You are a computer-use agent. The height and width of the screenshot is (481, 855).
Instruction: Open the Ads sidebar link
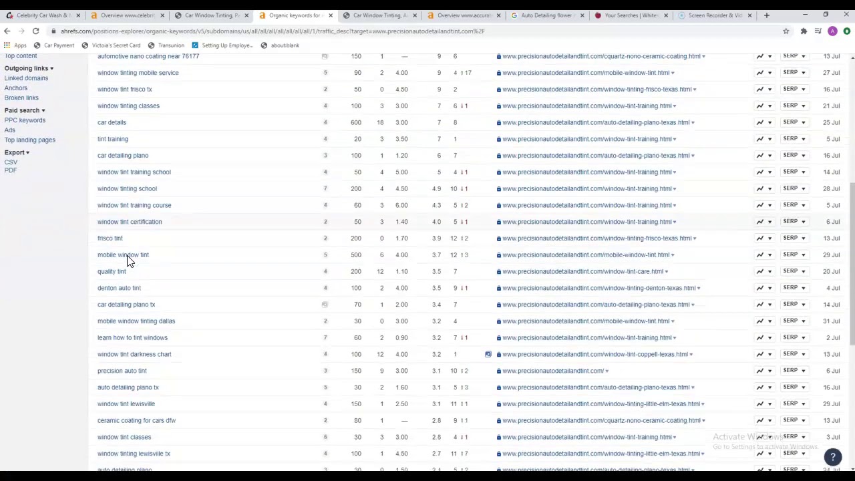[9, 130]
